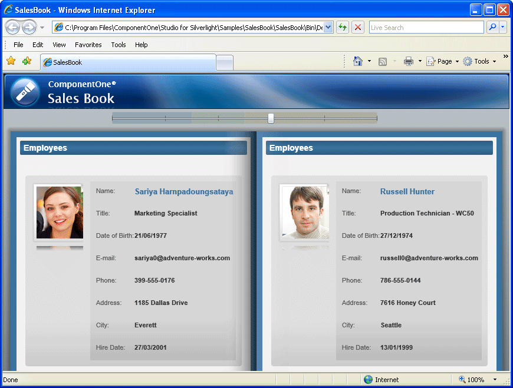Click inside the Live Search field
The image size is (513, 388).
(426, 27)
